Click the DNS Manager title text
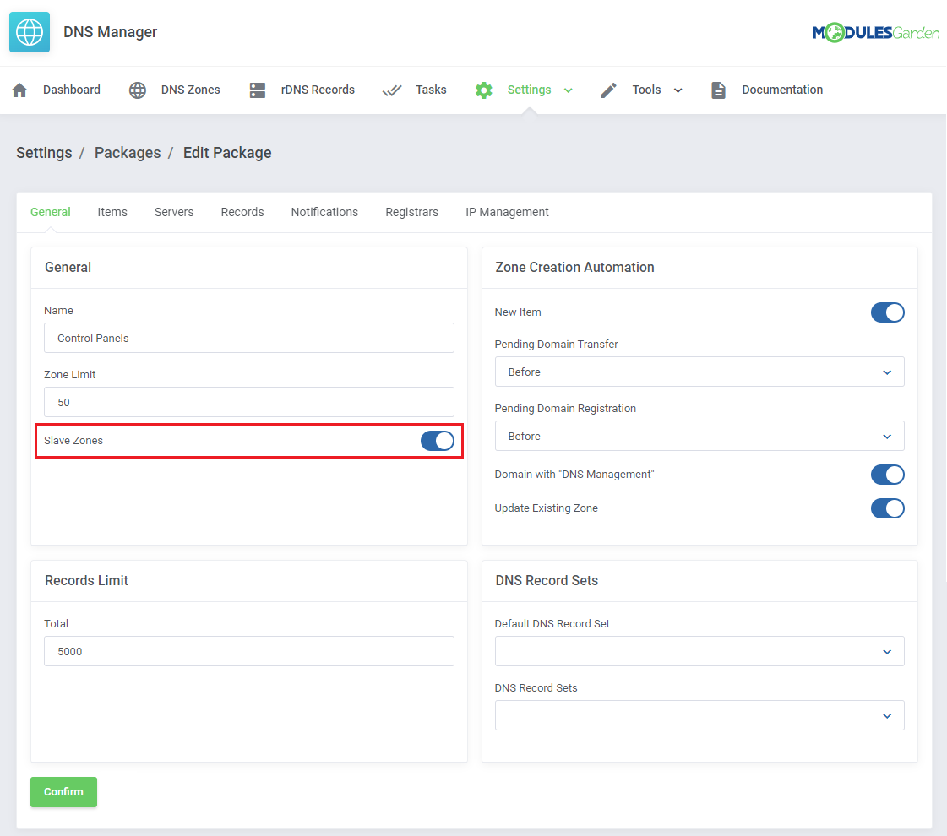947x836 pixels. point(110,32)
